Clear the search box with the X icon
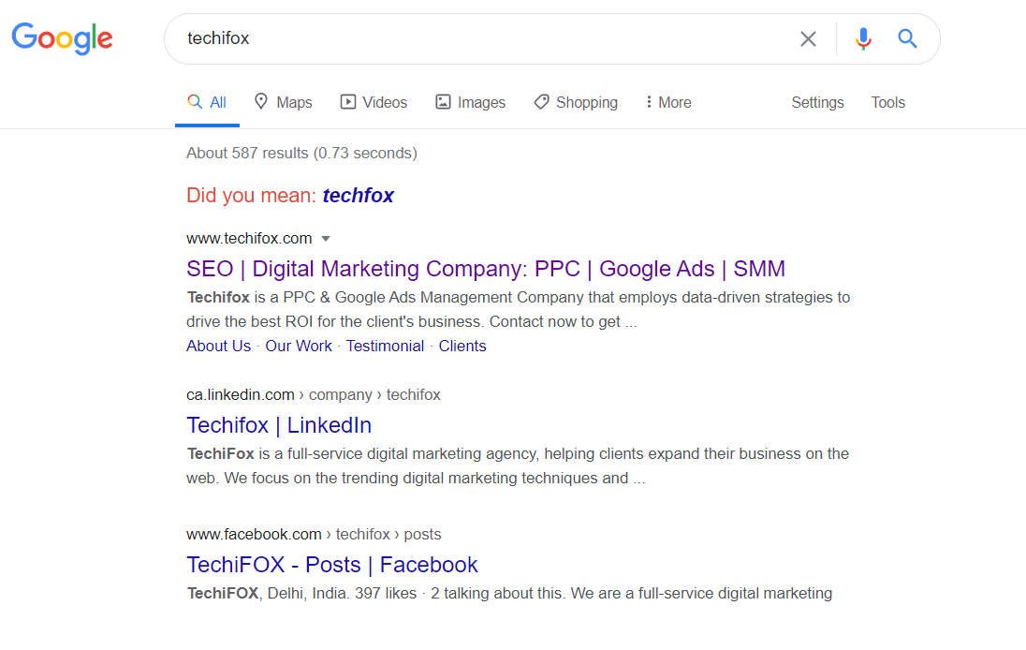1026x650 pixels. click(x=808, y=39)
